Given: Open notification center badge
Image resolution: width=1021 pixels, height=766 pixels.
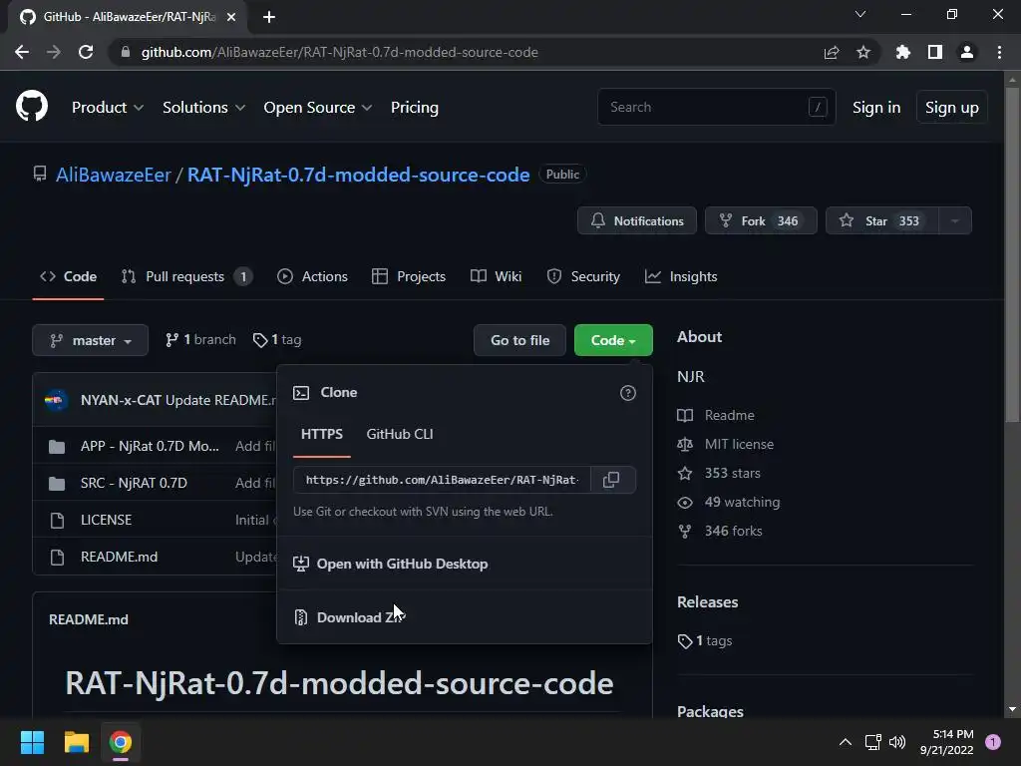Looking at the screenshot, I should (993, 742).
